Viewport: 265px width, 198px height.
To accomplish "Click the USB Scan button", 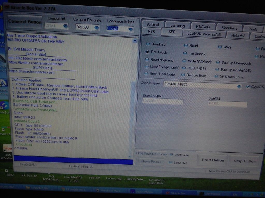I will coord(159,154).
